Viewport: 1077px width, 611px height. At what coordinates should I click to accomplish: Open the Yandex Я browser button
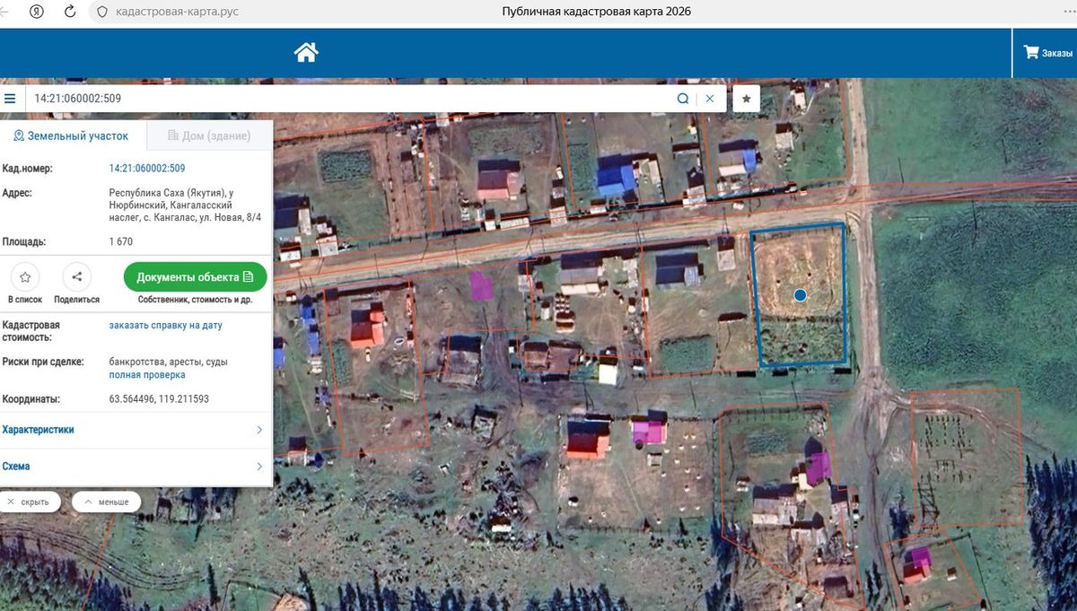[x=38, y=12]
